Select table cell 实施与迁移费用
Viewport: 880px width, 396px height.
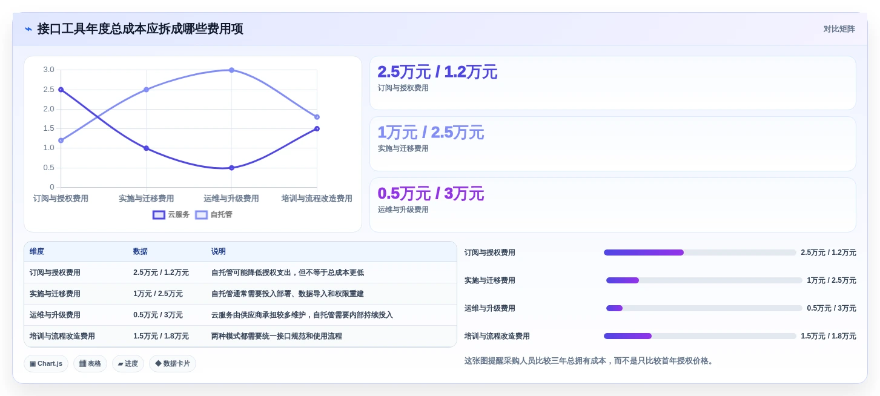[x=55, y=294]
